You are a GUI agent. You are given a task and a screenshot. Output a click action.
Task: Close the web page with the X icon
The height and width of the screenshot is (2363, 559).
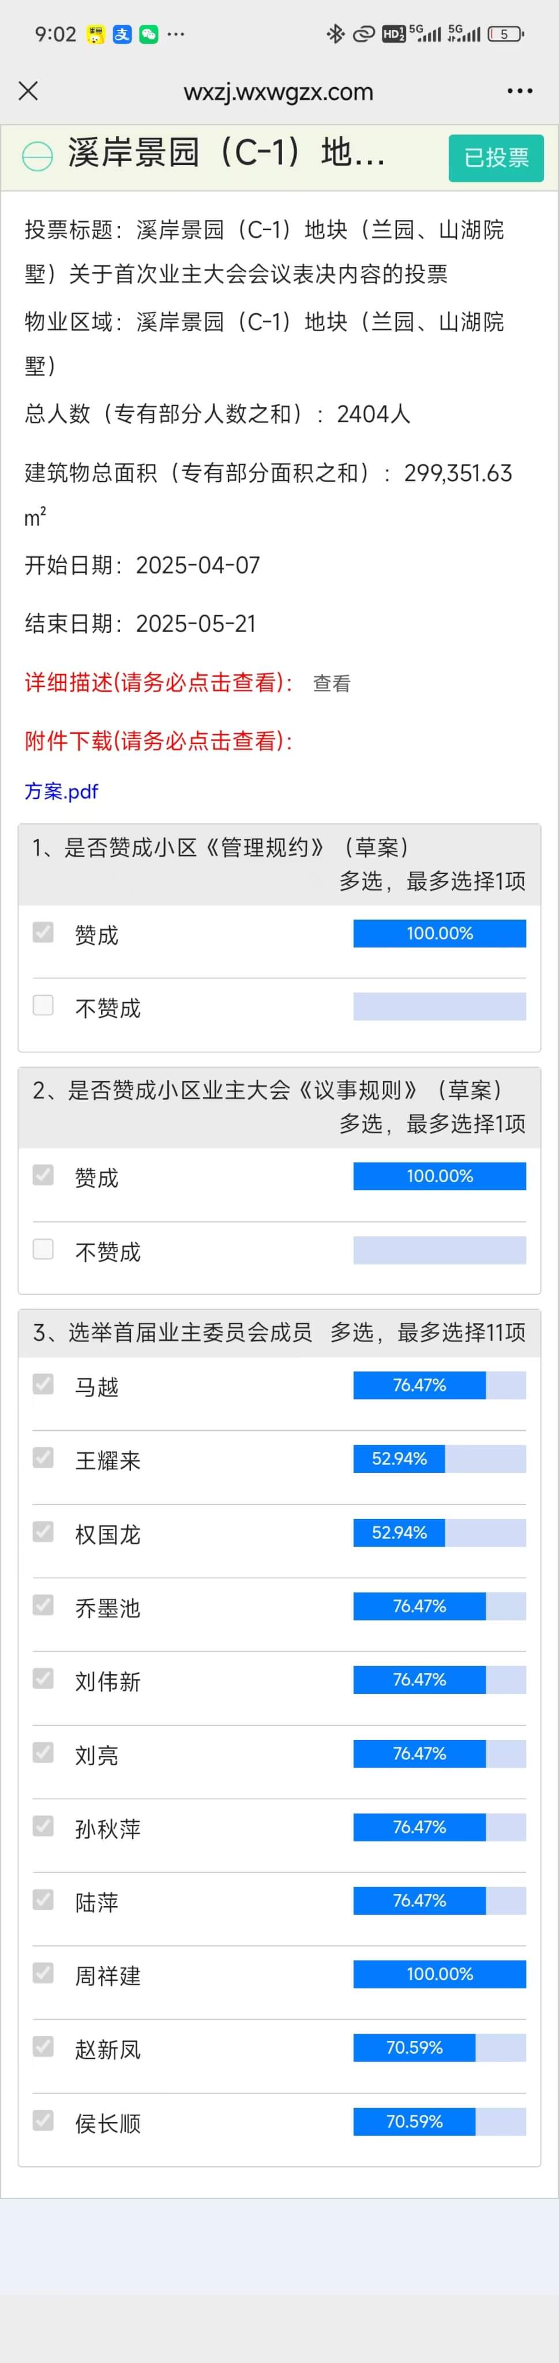point(28,91)
